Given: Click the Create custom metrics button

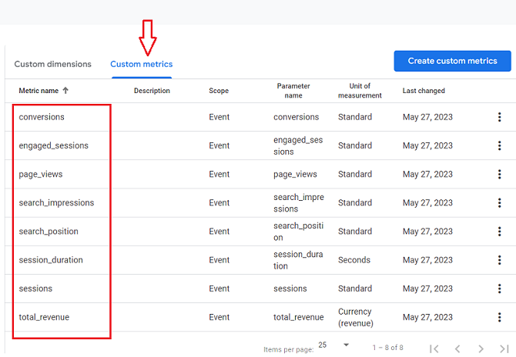Looking at the screenshot, I should pos(453,61).
